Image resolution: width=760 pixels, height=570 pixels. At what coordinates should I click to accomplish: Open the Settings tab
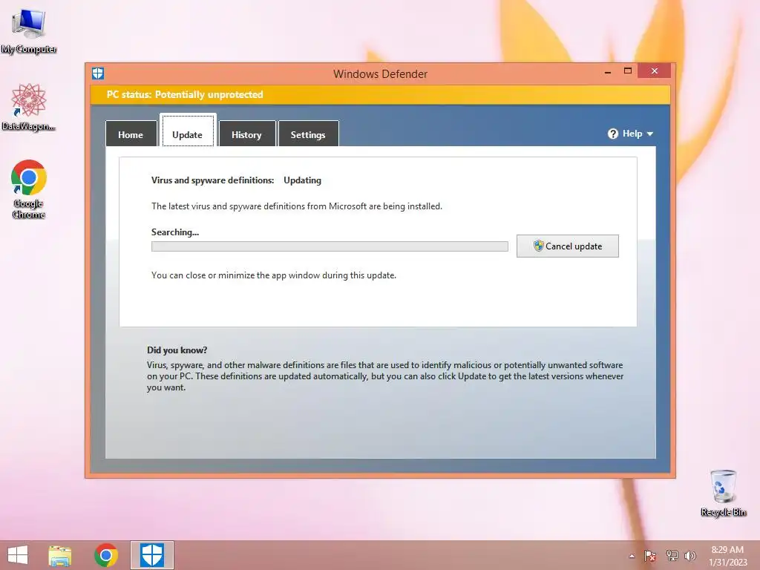[308, 134]
